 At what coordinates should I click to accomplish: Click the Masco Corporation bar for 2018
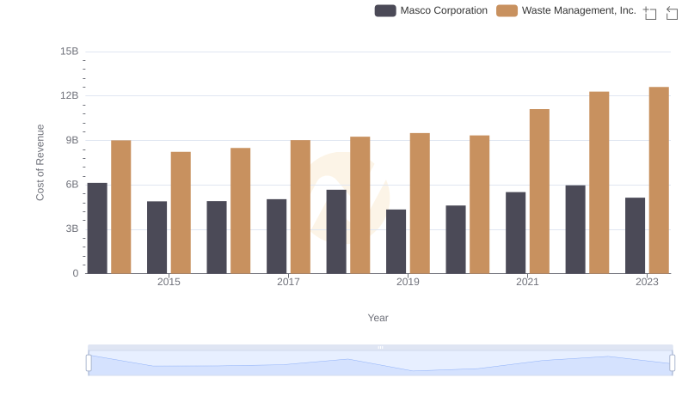[336, 232]
